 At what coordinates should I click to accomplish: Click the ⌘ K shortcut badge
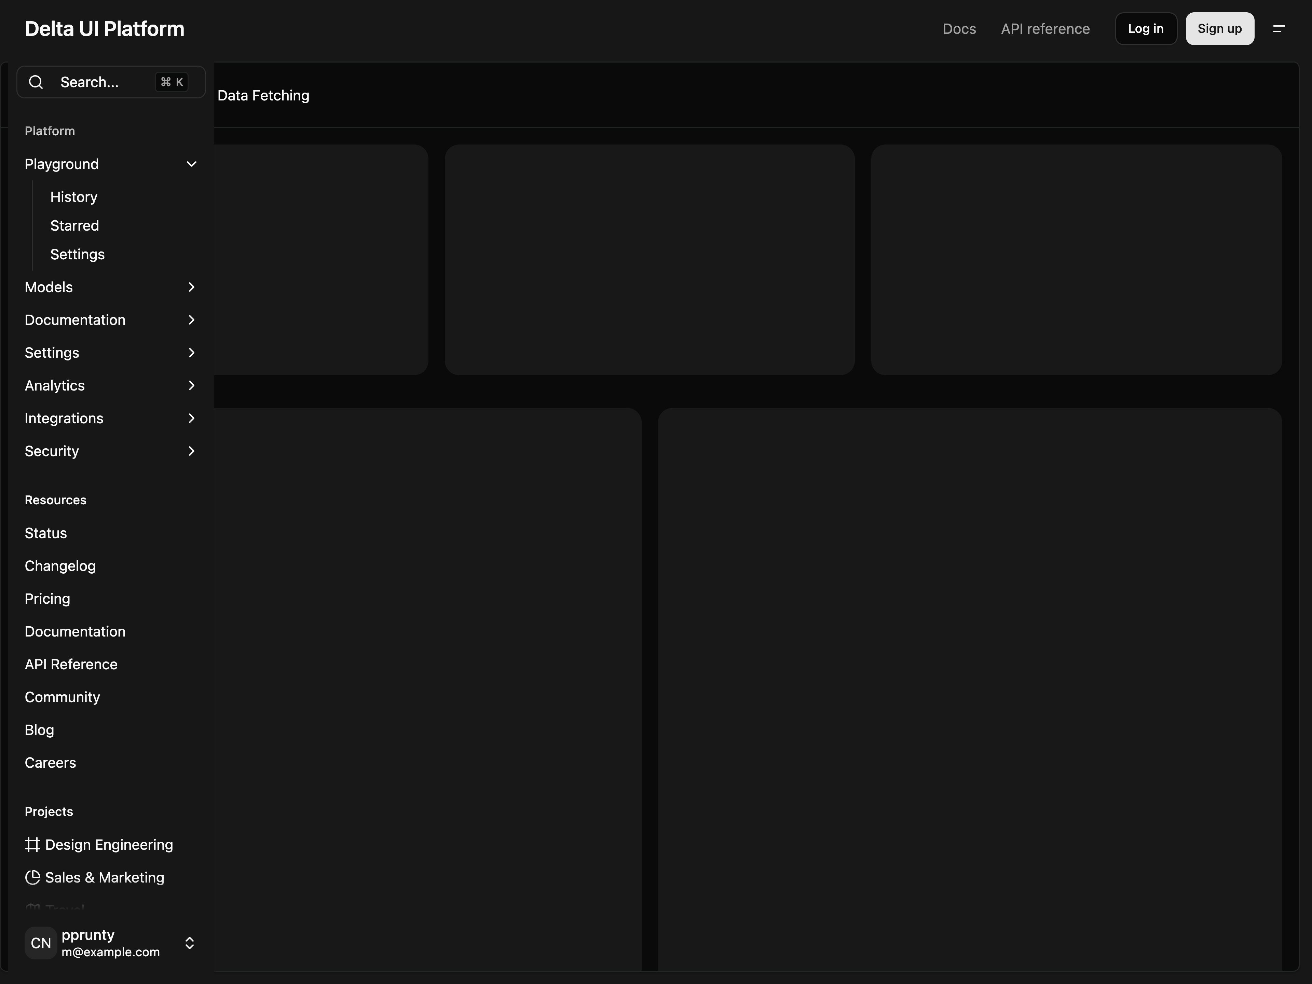click(172, 82)
